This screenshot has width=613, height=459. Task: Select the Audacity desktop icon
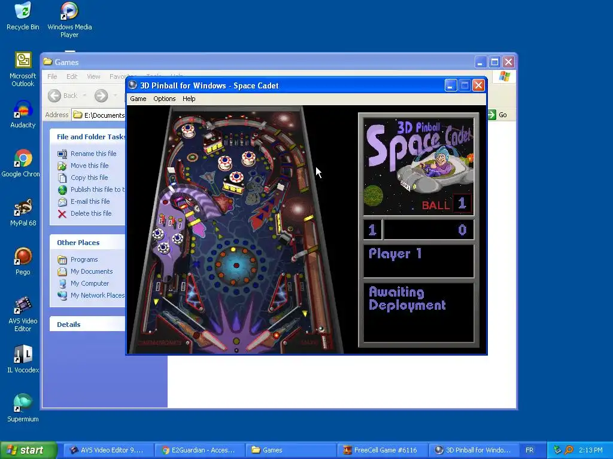coord(23,114)
